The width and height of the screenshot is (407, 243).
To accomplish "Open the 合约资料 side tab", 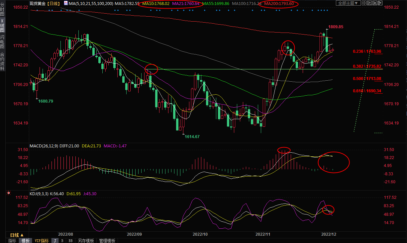I will tap(2, 61).
